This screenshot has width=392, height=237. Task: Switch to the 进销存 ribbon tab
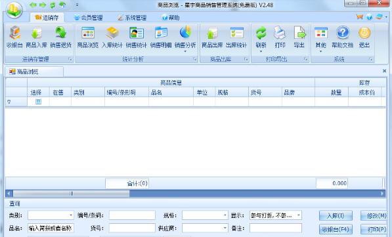(47, 18)
